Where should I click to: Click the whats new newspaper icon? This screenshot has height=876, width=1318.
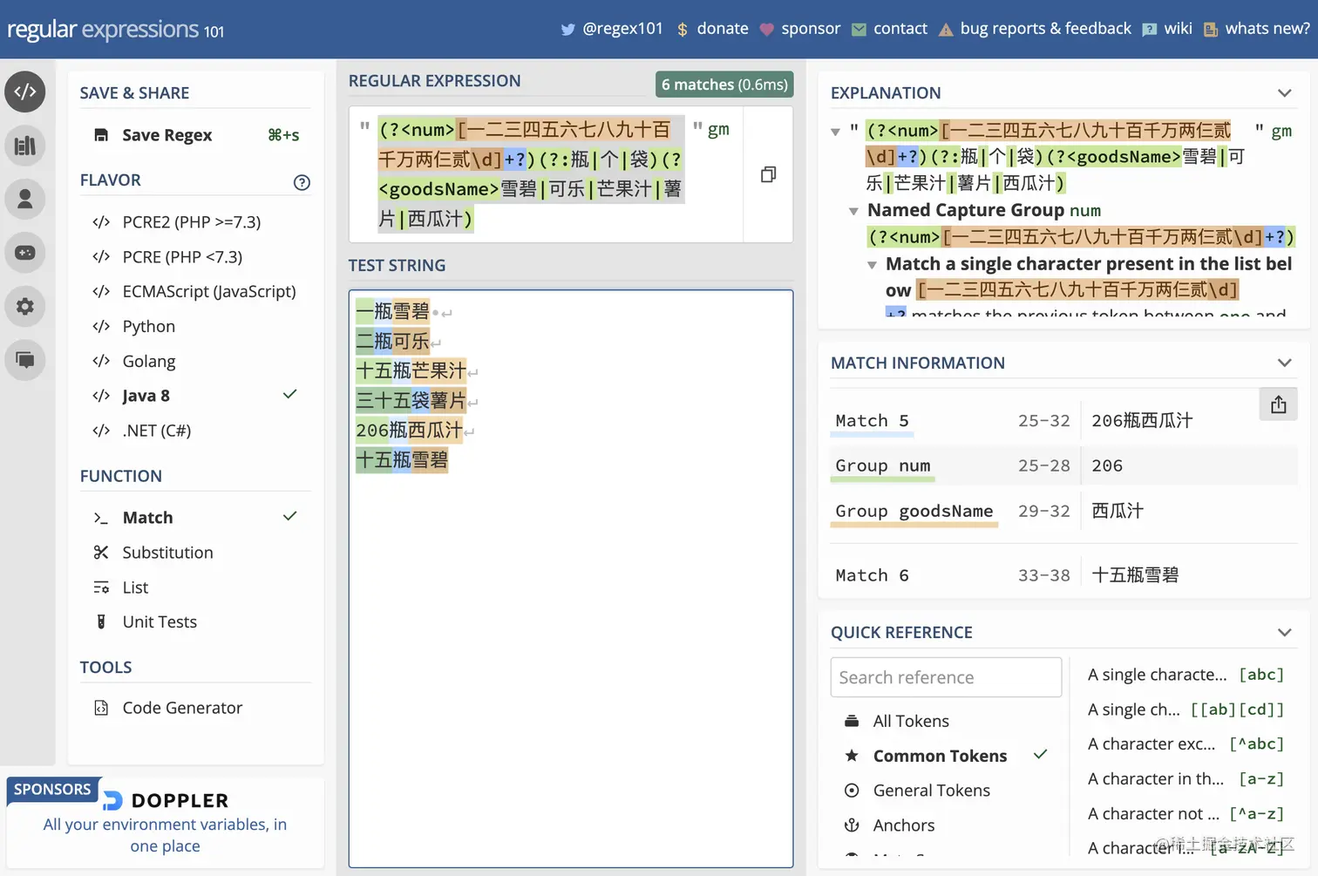[1211, 30]
